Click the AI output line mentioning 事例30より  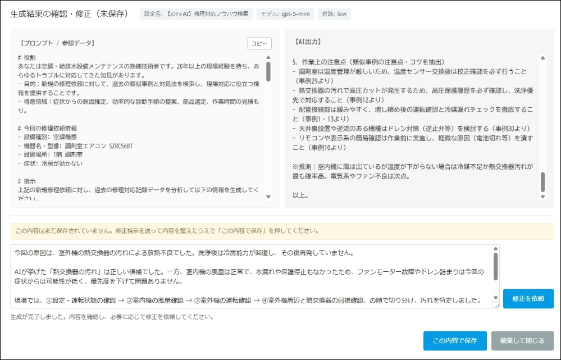click(412, 129)
